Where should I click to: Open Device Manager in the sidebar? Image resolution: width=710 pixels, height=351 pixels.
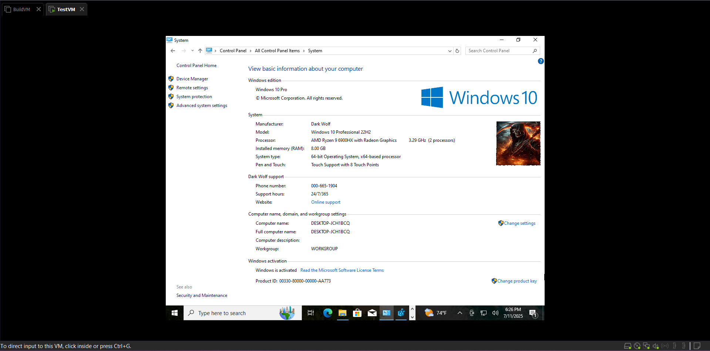192,79
